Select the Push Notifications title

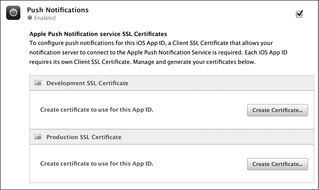(58, 10)
